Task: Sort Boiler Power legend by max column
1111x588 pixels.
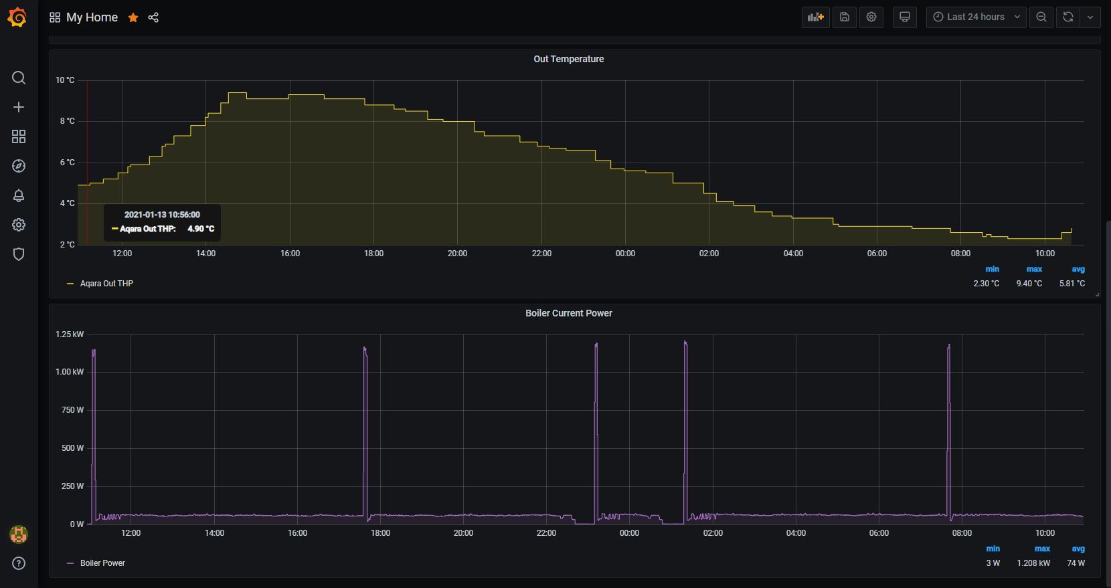Action: tap(1043, 549)
